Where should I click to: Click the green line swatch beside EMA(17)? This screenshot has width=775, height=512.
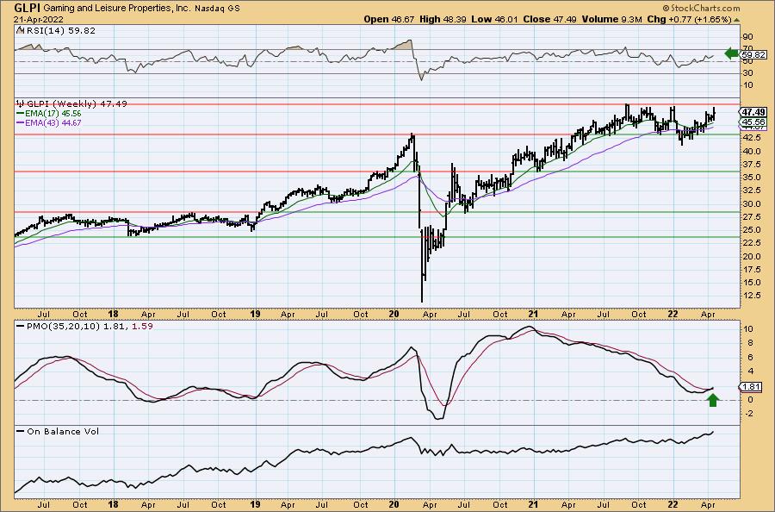click(21, 113)
